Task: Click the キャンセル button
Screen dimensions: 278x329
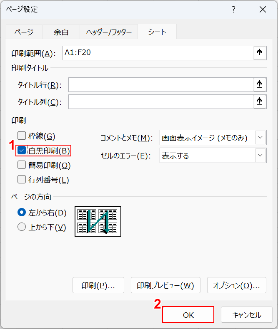Action: click(247, 314)
